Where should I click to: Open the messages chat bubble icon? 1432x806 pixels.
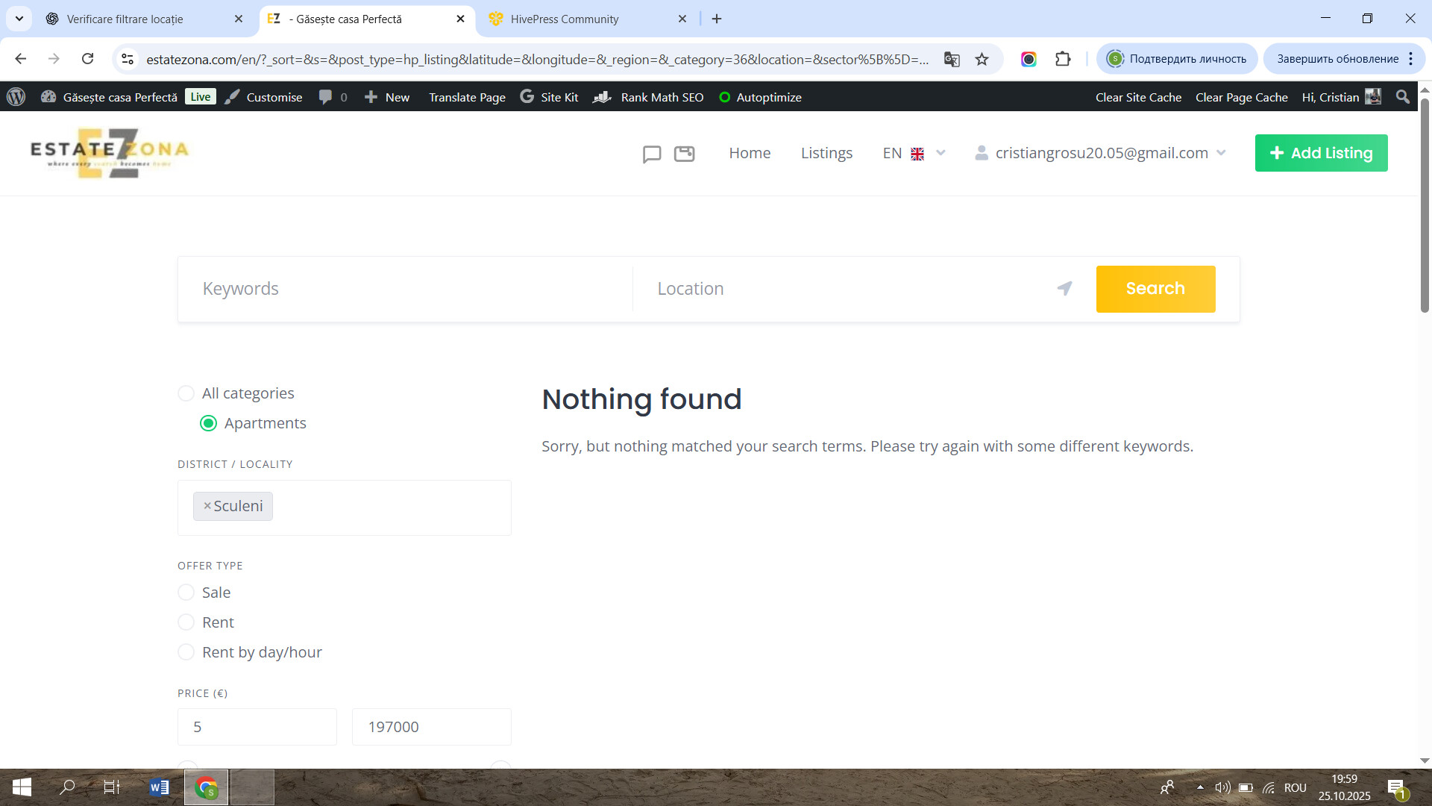coord(651,154)
